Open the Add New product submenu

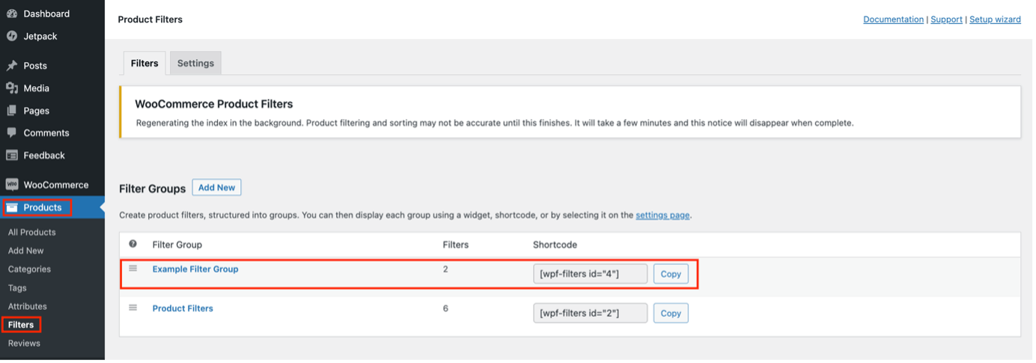pyautogui.click(x=26, y=251)
